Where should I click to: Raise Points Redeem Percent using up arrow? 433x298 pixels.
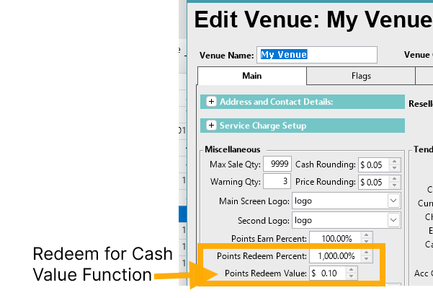pos(367,253)
